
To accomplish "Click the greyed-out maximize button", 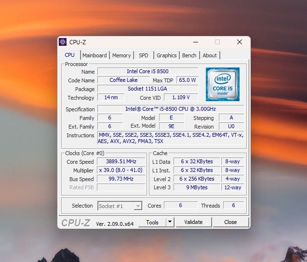I will coord(217,42).
